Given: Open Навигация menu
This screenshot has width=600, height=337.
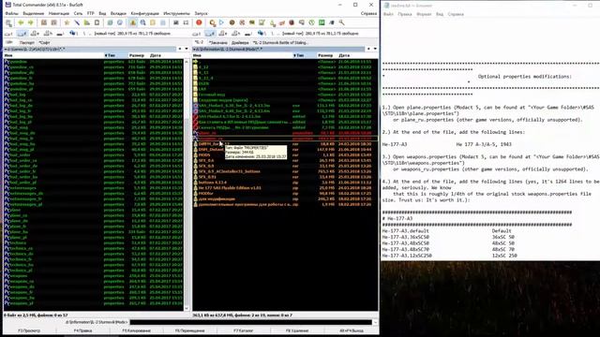Looking at the screenshot, I should tap(59, 13).
